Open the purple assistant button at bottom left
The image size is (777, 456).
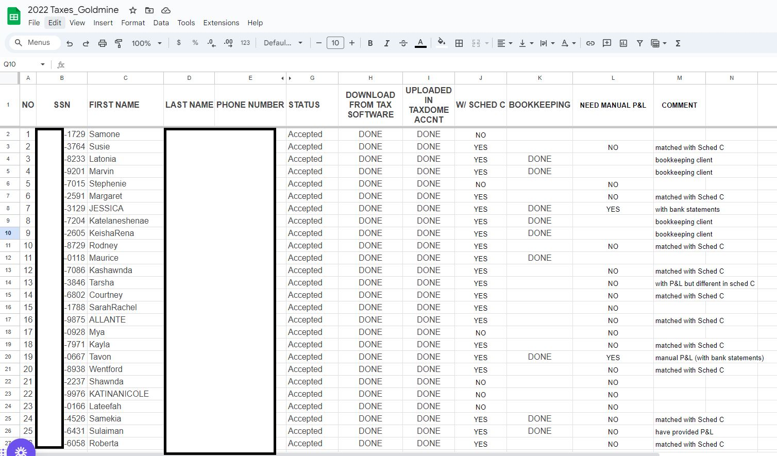tap(21, 449)
